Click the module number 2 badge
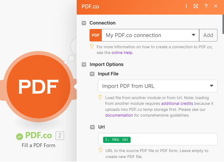The image size is (224, 162). 60,136
